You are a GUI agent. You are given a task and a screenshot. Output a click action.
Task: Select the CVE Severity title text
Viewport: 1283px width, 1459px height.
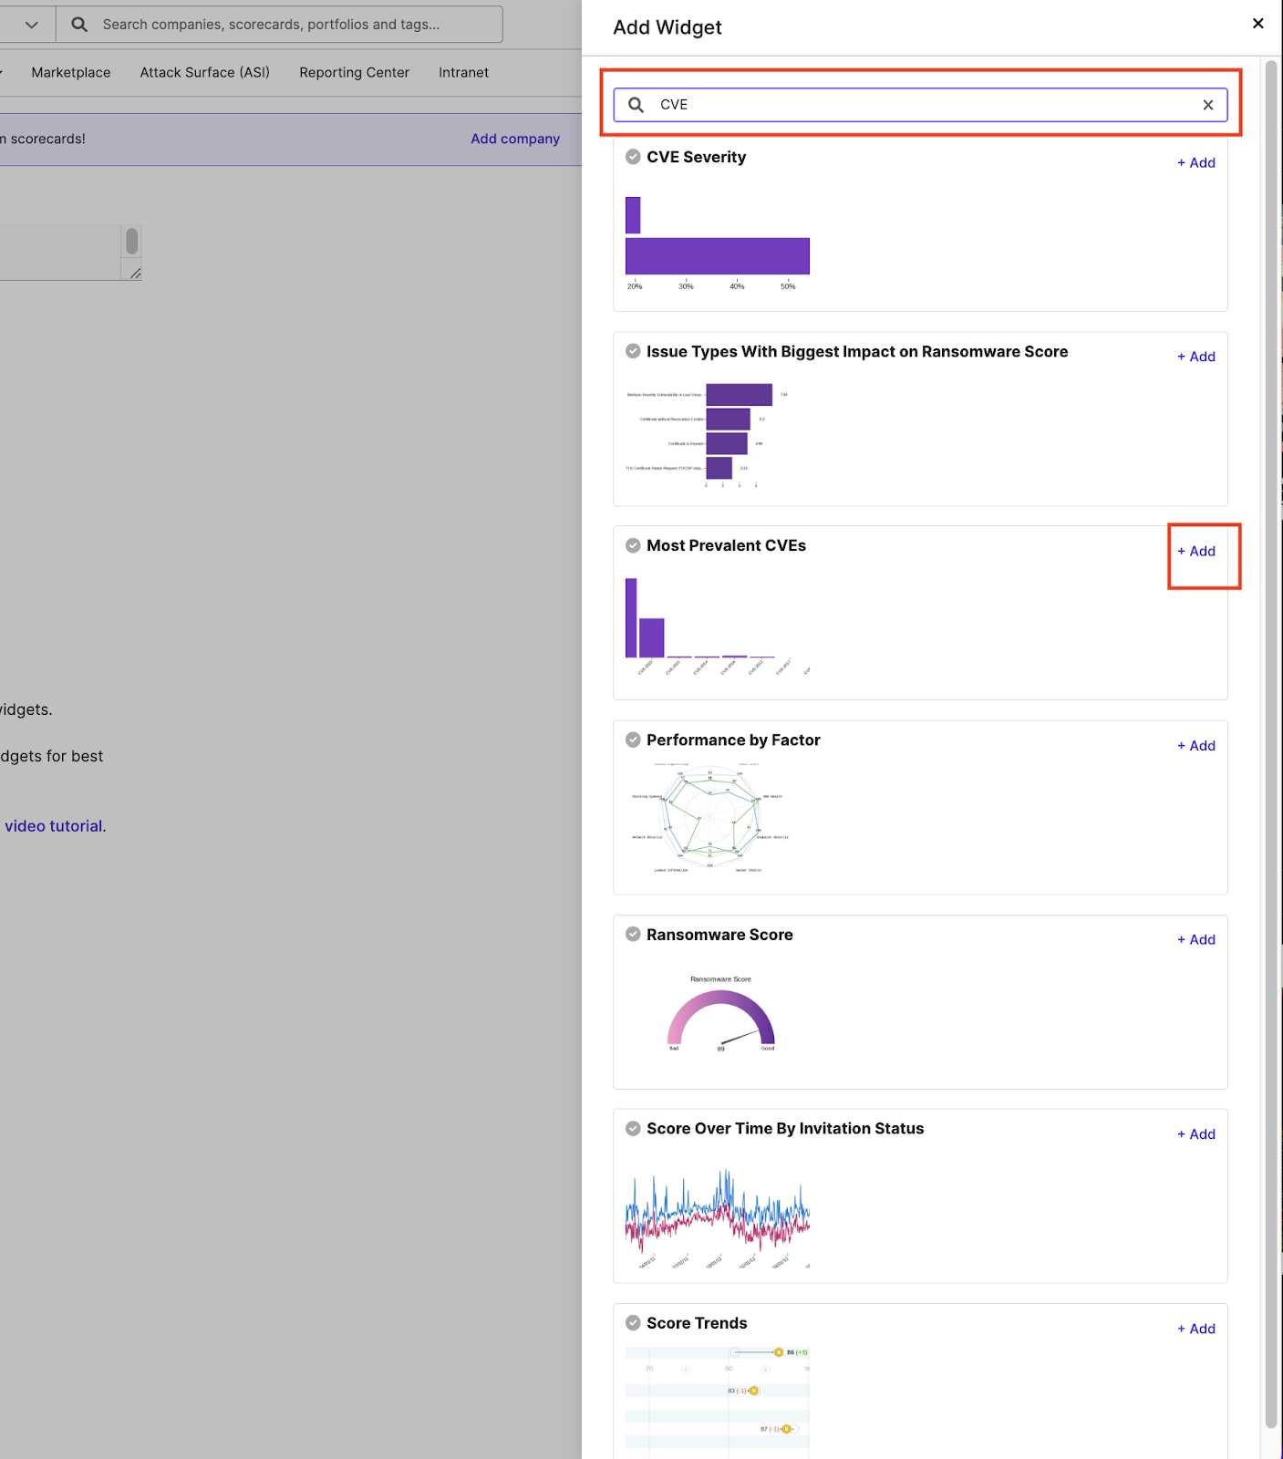pyautogui.click(x=696, y=157)
